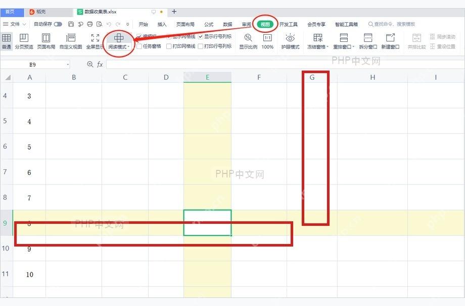465x306 pixels.
Task: Open Custom Views (自定义视图)
Action: [71, 41]
